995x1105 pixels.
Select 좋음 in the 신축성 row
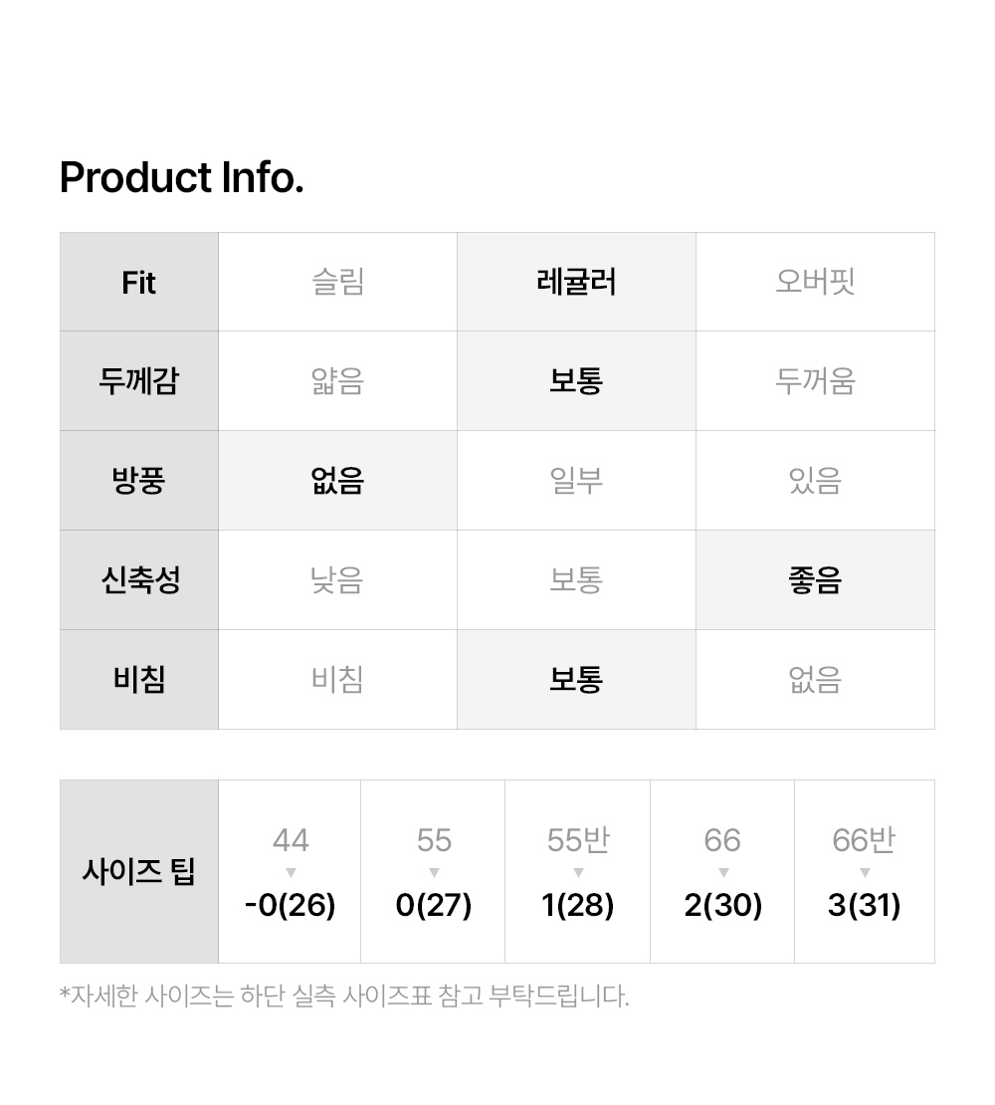[x=815, y=580]
